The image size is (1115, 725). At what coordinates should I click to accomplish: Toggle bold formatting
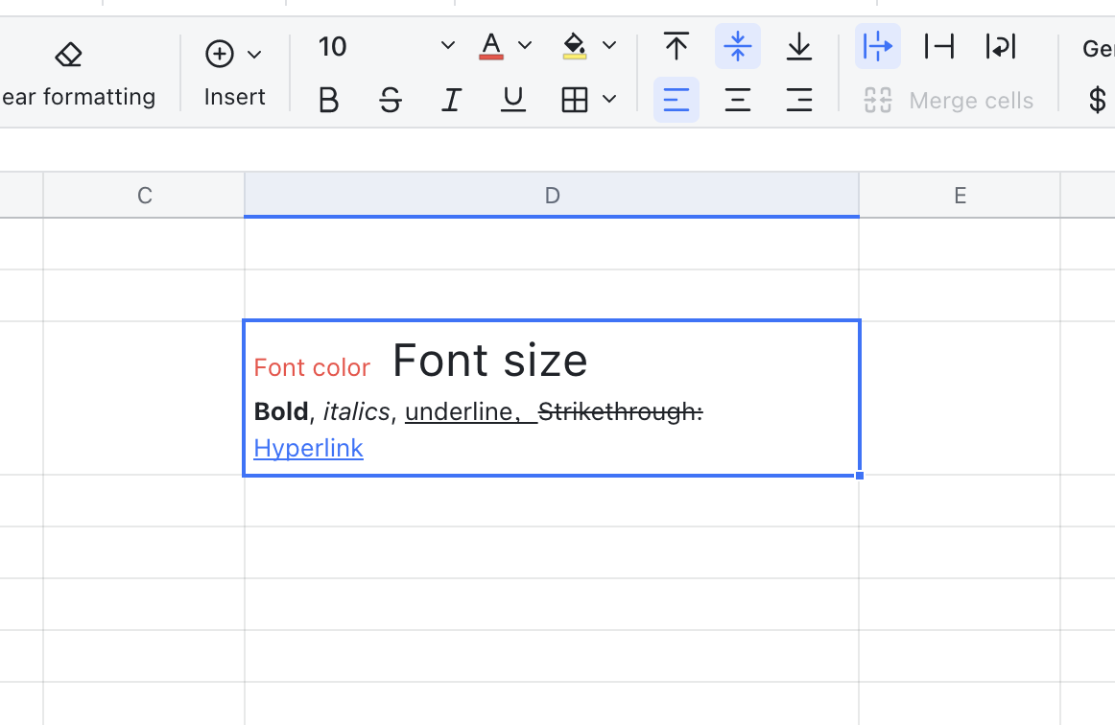pos(328,100)
